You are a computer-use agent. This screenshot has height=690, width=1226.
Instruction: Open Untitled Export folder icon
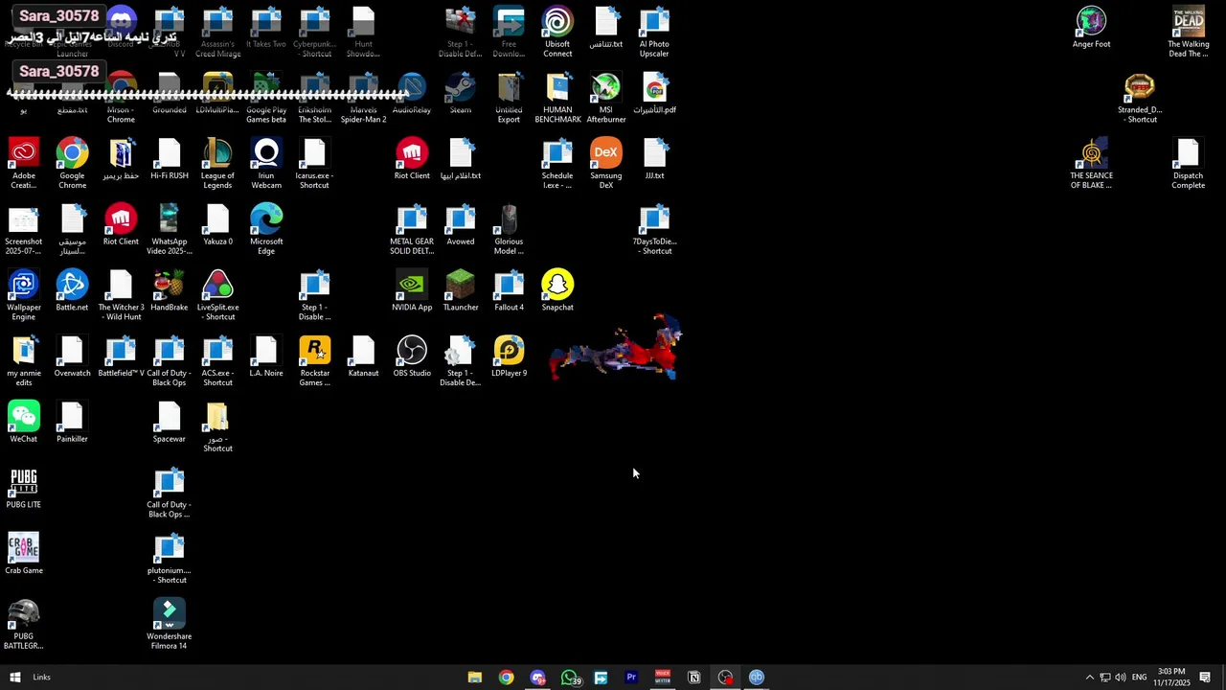point(509,98)
